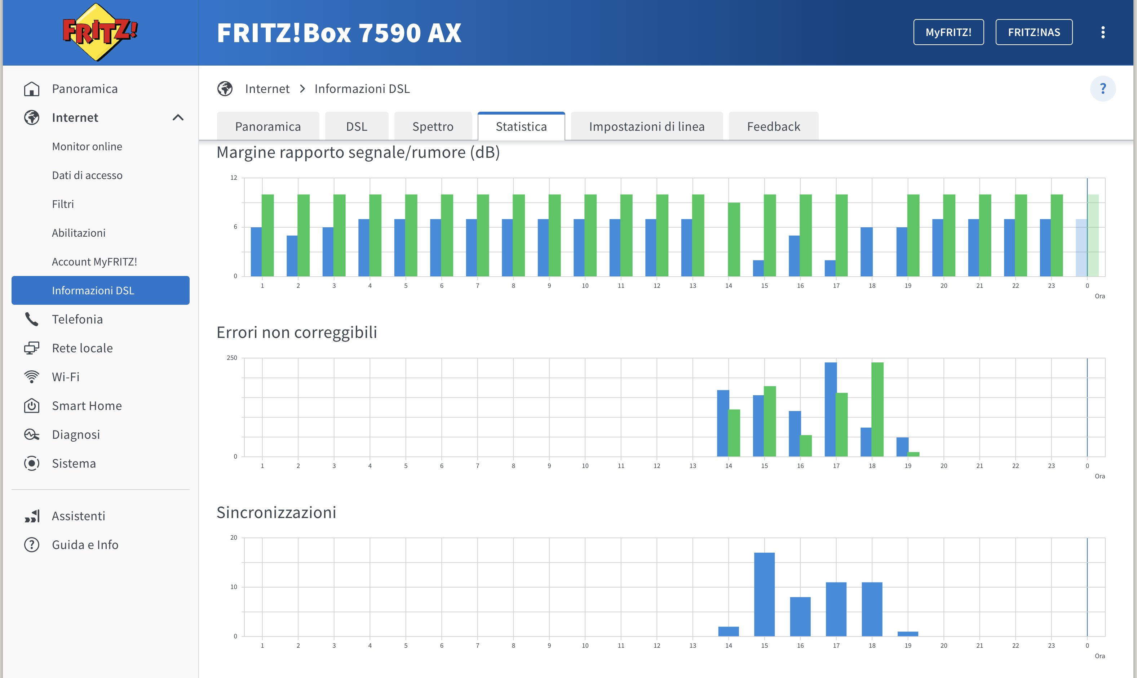Image resolution: width=1137 pixels, height=678 pixels.
Task: Click the FRITZ! logo
Action: pyautogui.click(x=100, y=32)
